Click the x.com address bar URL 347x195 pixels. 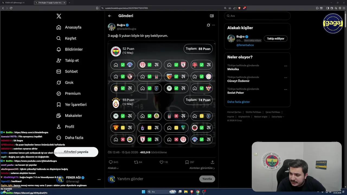pyautogui.click(x=127, y=8)
